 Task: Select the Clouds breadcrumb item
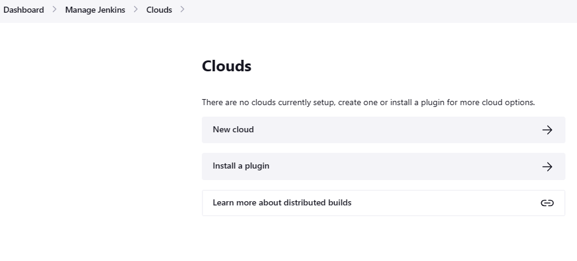(x=159, y=10)
